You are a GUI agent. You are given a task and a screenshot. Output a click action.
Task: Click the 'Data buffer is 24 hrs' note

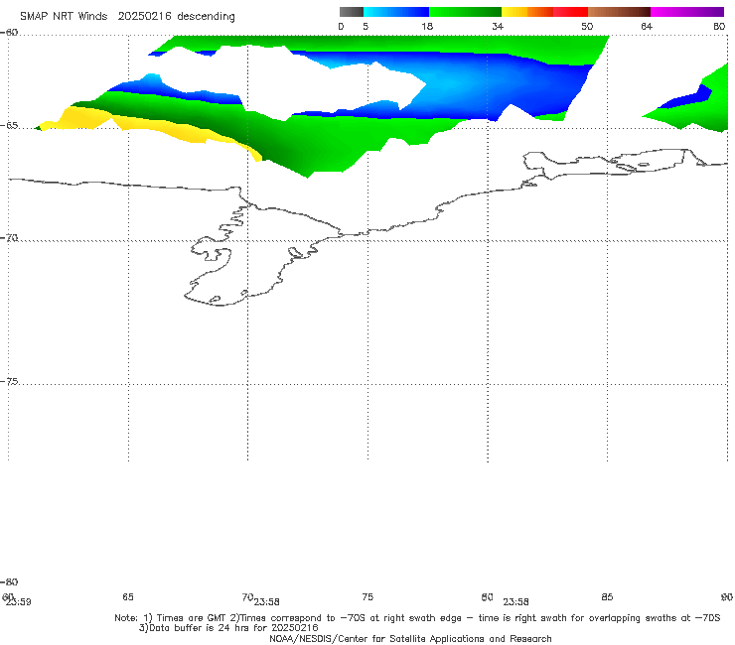[228, 628]
